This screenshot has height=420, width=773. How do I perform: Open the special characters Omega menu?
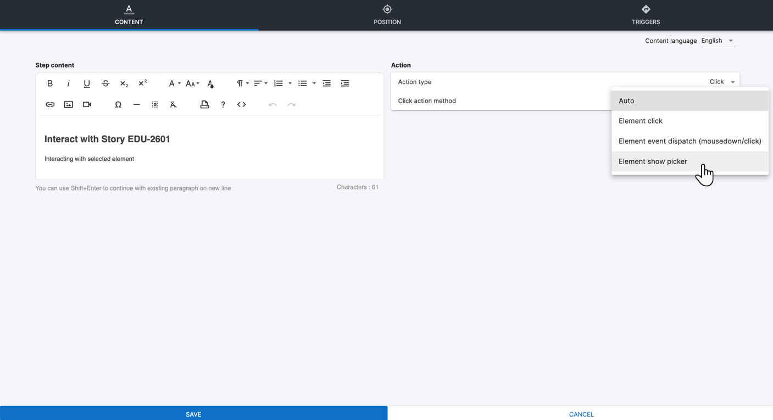(x=118, y=104)
